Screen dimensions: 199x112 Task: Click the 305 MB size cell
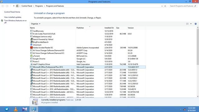pos(123,48)
